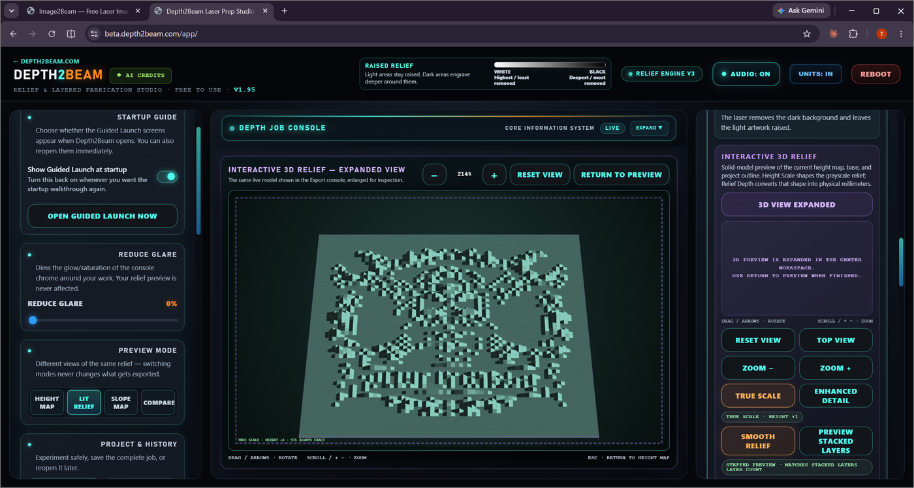Toggle the AUDIO: ON button
The width and height of the screenshot is (914, 488).
(746, 74)
